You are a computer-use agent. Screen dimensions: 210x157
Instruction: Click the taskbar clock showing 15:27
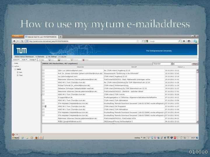pos(193,138)
